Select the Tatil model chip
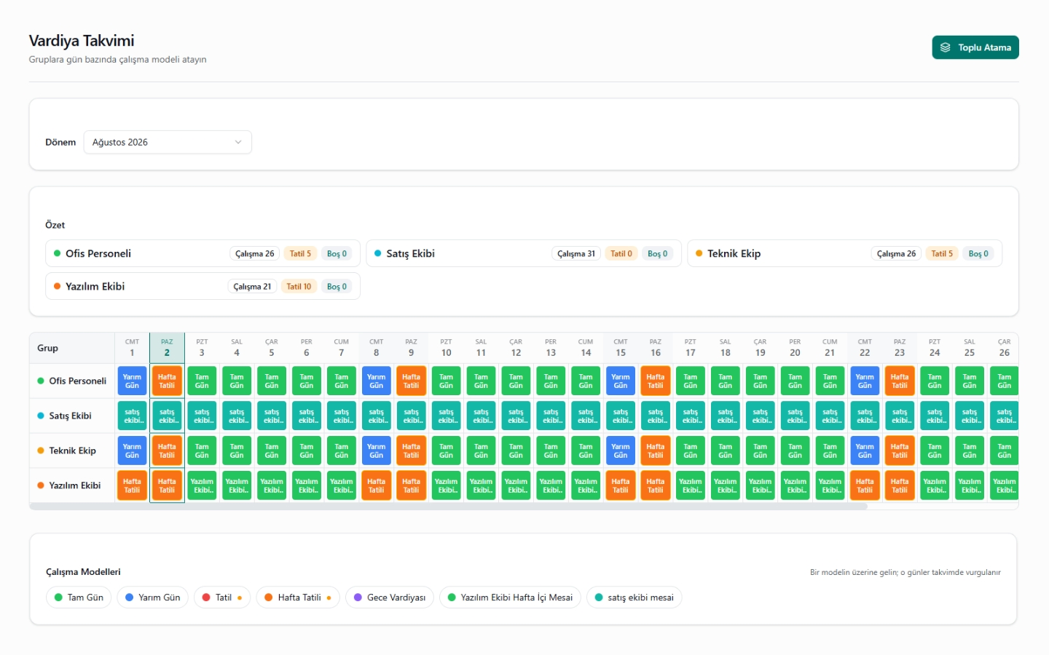Screen dimensions: 1049x655 pos(222,598)
